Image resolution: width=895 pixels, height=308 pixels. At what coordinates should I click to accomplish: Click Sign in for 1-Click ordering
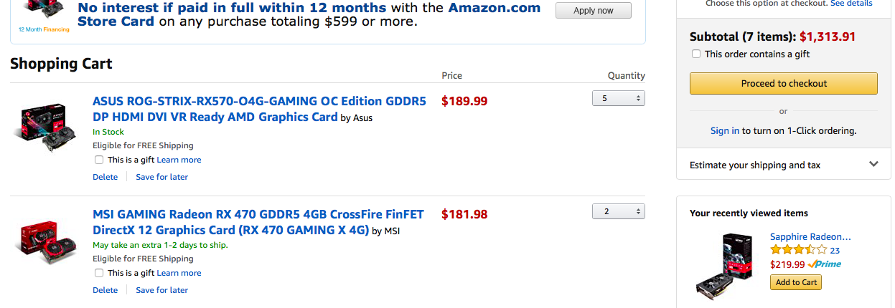pyautogui.click(x=724, y=130)
